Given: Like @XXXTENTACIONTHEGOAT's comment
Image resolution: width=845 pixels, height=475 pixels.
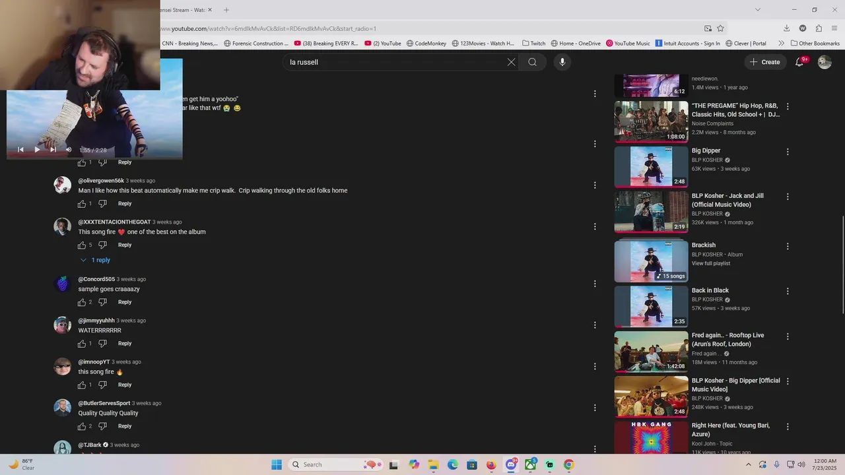Looking at the screenshot, I should tap(82, 245).
